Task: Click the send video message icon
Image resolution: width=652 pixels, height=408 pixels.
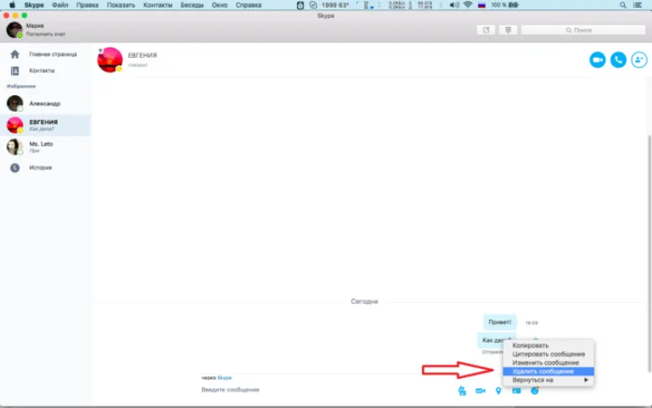Action: [x=481, y=391]
